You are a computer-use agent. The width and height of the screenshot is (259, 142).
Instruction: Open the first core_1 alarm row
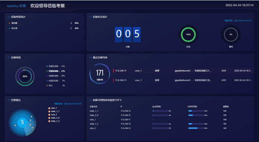183,71
